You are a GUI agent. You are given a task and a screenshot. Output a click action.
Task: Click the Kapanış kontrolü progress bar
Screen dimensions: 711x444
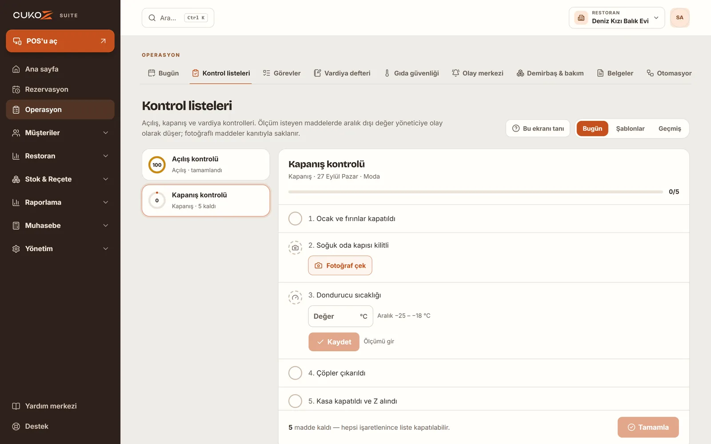[475, 192]
